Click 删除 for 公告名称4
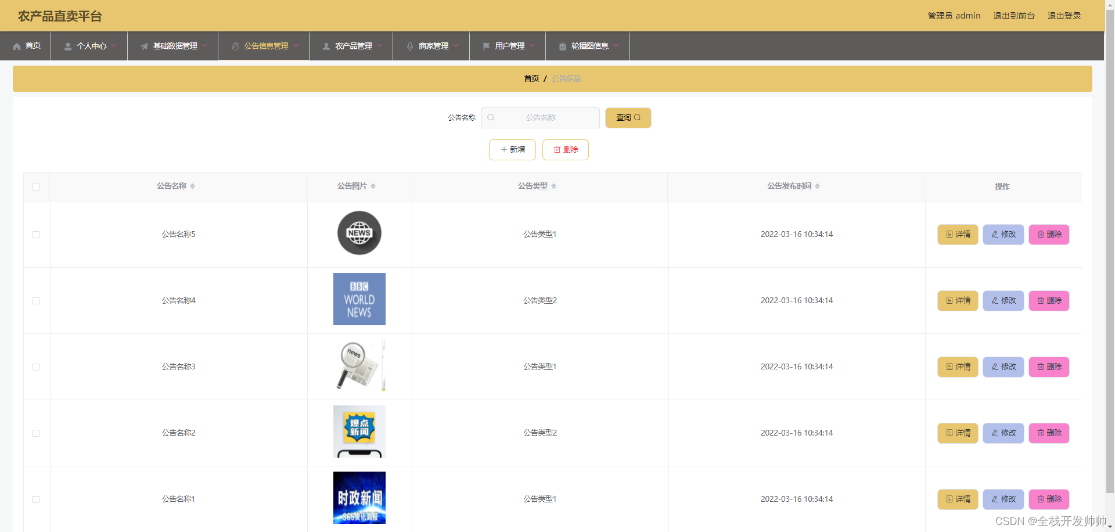The image size is (1115, 532). pos(1049,301)
